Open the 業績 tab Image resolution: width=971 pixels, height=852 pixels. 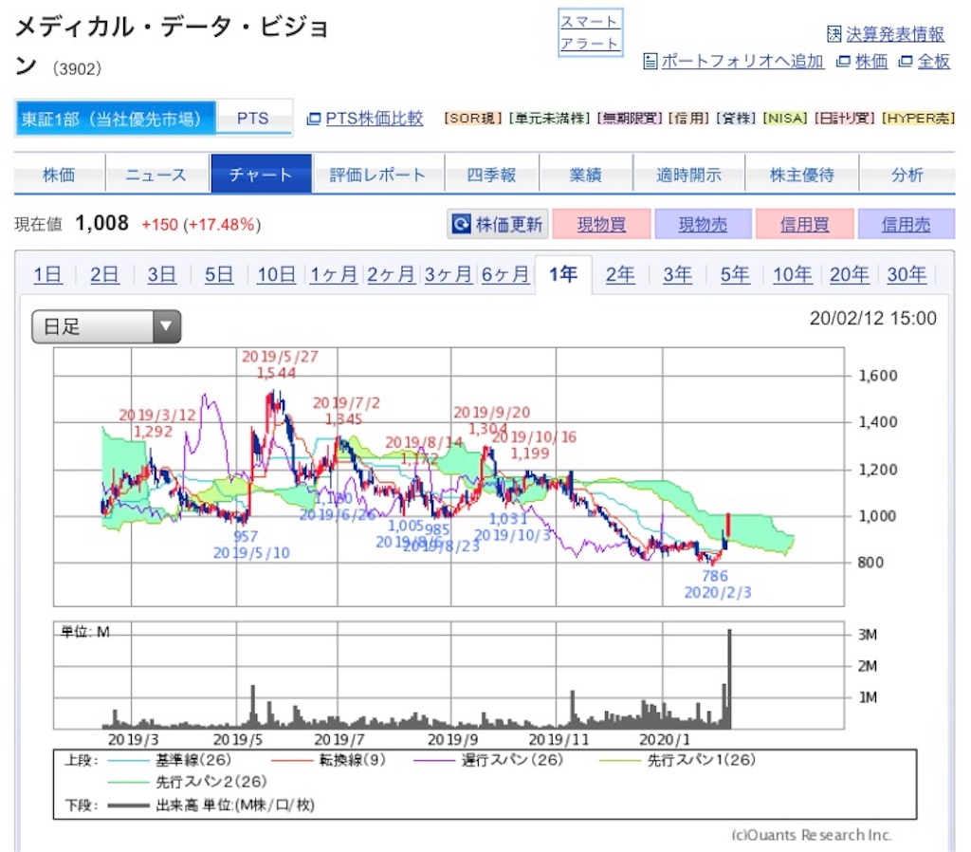pos(586,175)
